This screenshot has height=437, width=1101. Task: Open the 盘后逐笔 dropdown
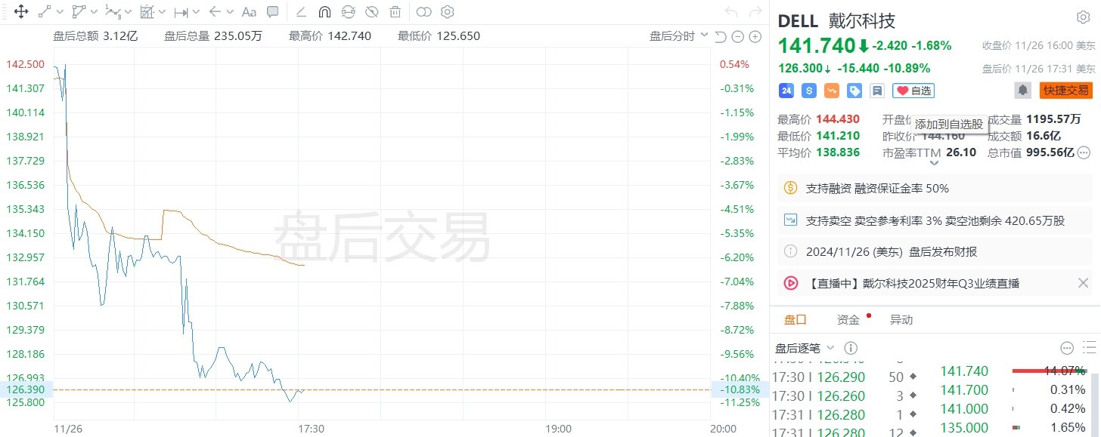click(x=805, y=348)
